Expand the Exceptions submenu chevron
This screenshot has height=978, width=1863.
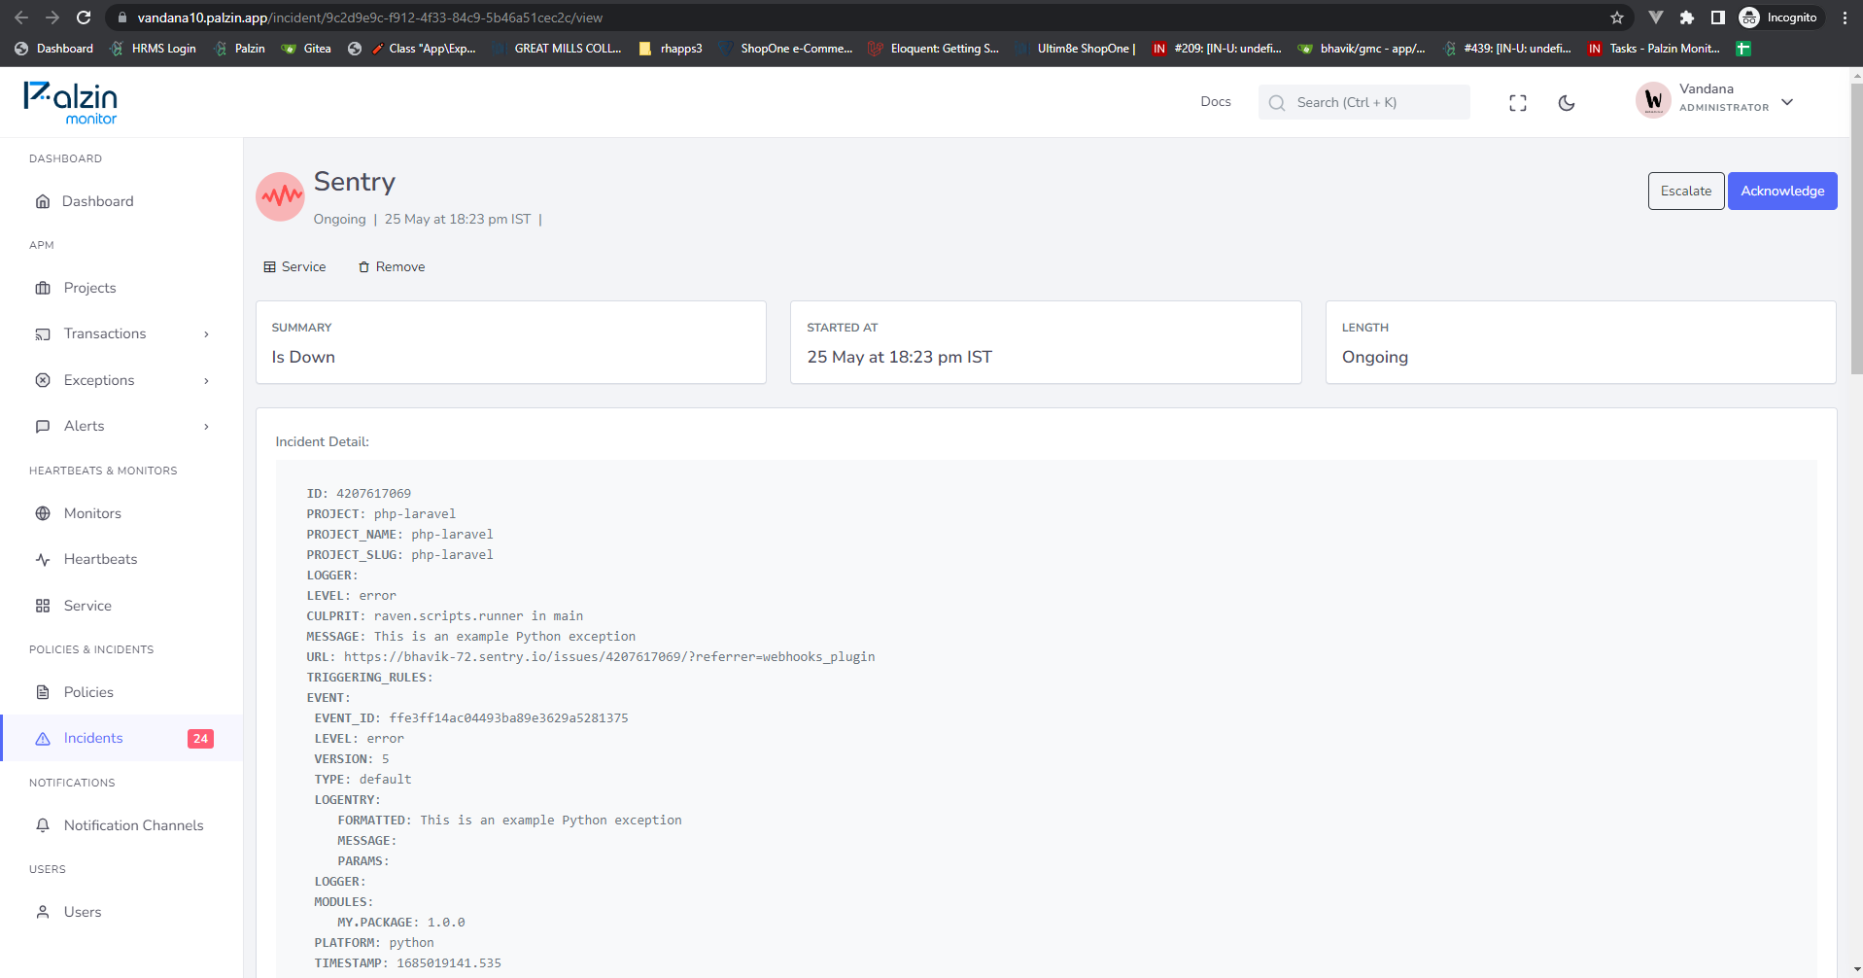(206, 381)
